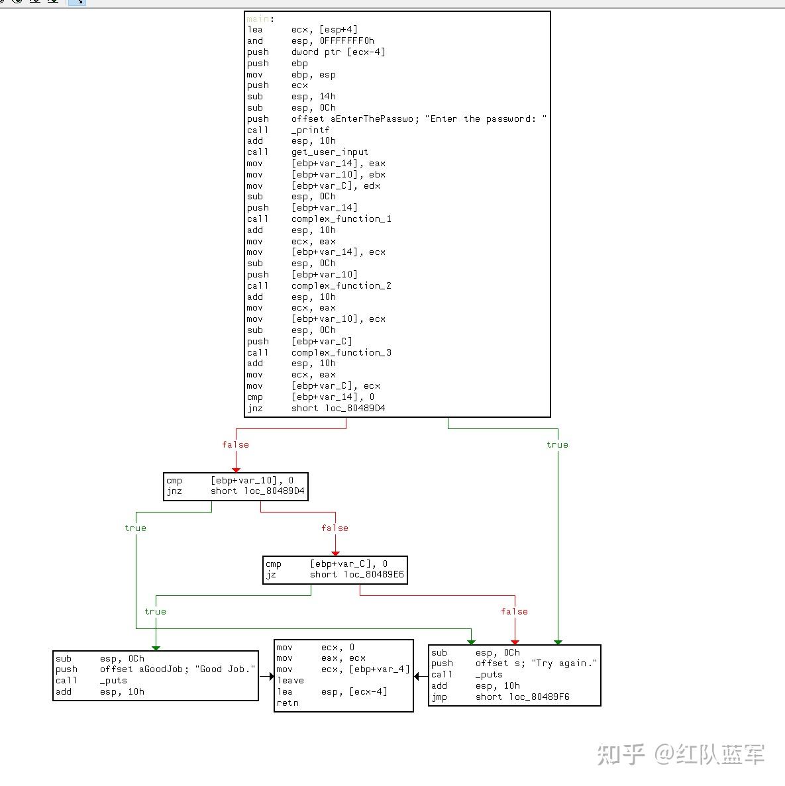Screen dimensions: 785x786
Task: Click 'cmp [ebp+var_10], 0' in second block
Action: point(230,480)
